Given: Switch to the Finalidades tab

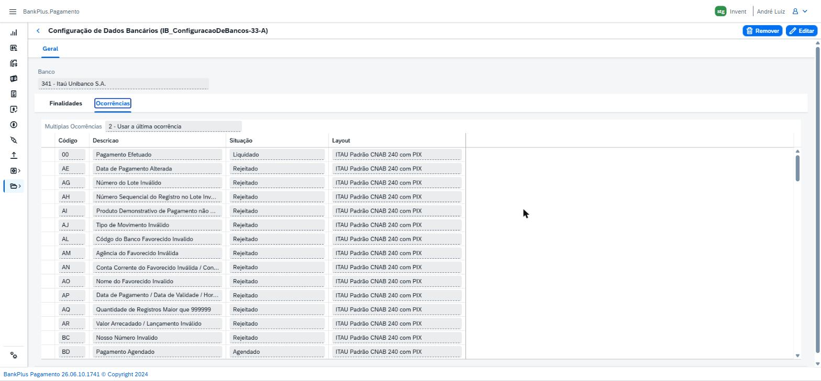Looking at the screenshot, I should tap(65, 103).
